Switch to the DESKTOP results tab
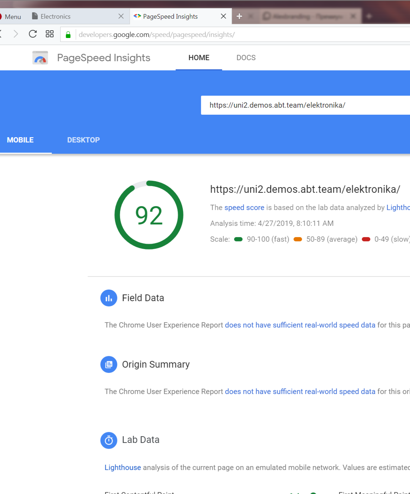This screenshot has width=410, height=494. coord(83,140)
